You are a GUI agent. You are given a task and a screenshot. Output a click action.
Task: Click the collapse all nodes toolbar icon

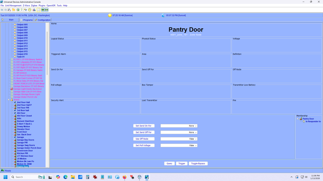pos(6,10)
